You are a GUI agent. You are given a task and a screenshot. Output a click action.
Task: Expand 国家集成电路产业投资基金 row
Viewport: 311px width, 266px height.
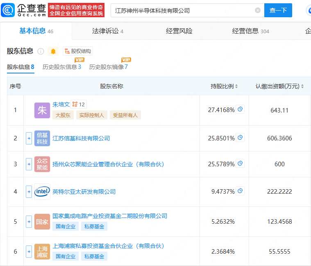click(29, 222)
